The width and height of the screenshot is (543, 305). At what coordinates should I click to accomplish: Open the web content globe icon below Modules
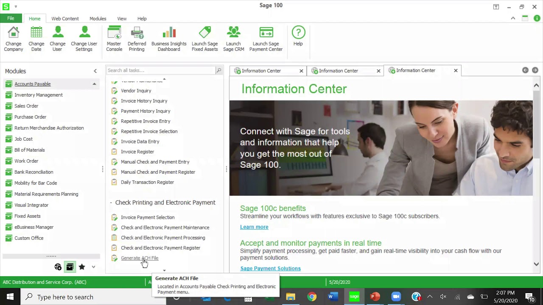[58, 267]
